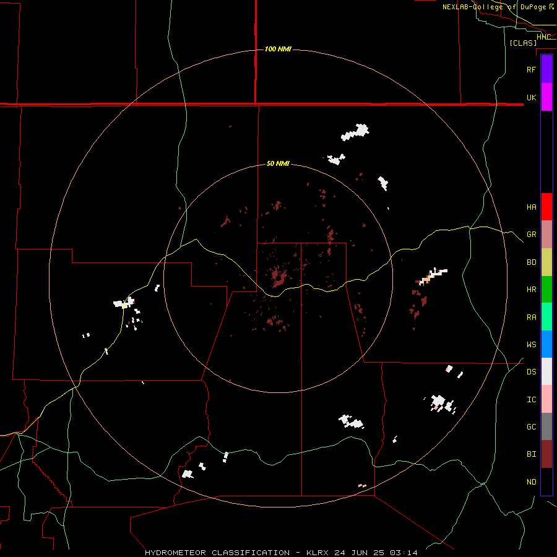The image size is (557, 557).
Task: Click the WS legend label
Action: click(x=531, y=344)
